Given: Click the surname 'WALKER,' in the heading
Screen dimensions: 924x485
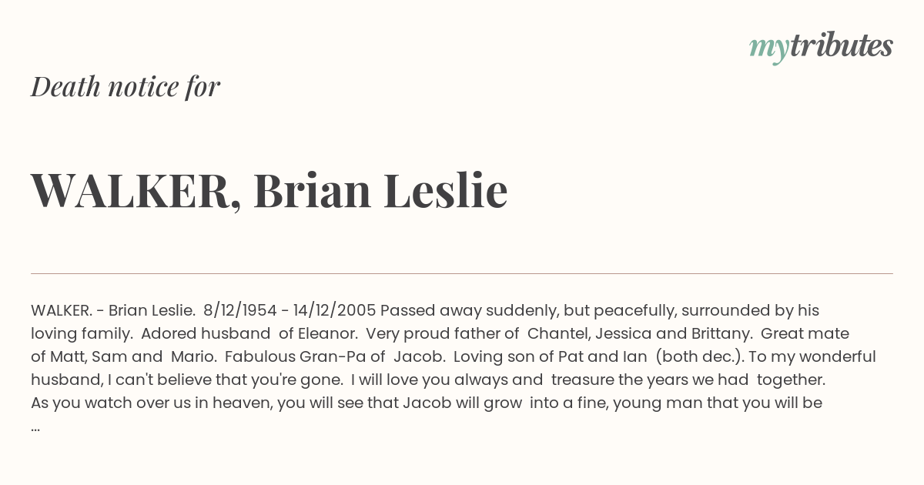Looking at the screenshot, I should tap(136, 191).
